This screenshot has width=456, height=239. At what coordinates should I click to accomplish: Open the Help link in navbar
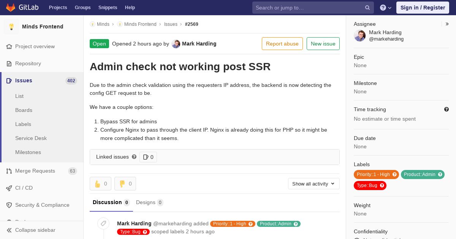point(130,8)
